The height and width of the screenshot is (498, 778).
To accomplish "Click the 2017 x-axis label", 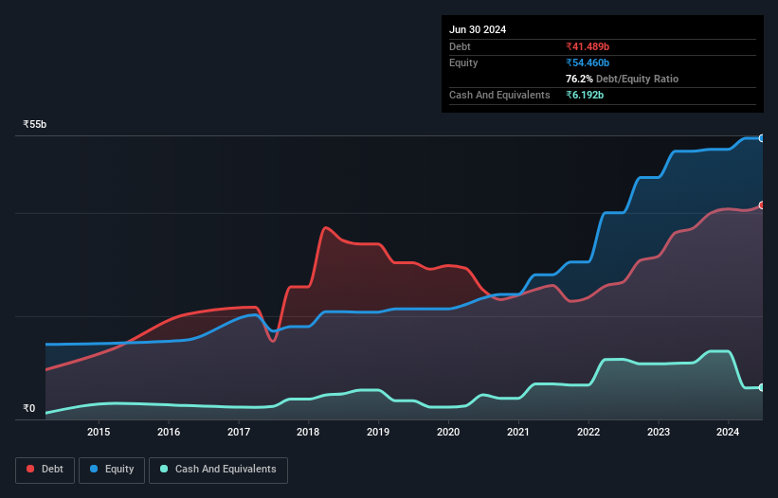I will [x=239, y=432].
